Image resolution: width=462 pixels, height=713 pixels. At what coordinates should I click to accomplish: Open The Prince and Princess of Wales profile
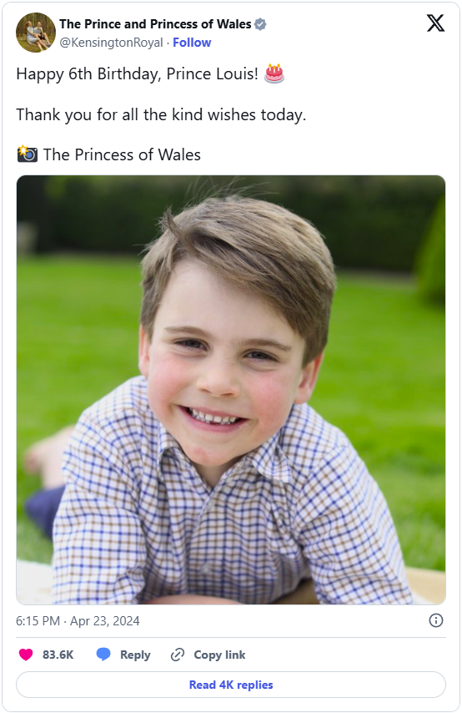click(x=155, y=24)
